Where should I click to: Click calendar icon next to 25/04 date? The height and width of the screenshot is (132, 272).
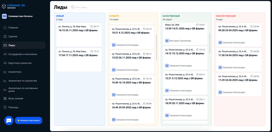tap(252, 27)
